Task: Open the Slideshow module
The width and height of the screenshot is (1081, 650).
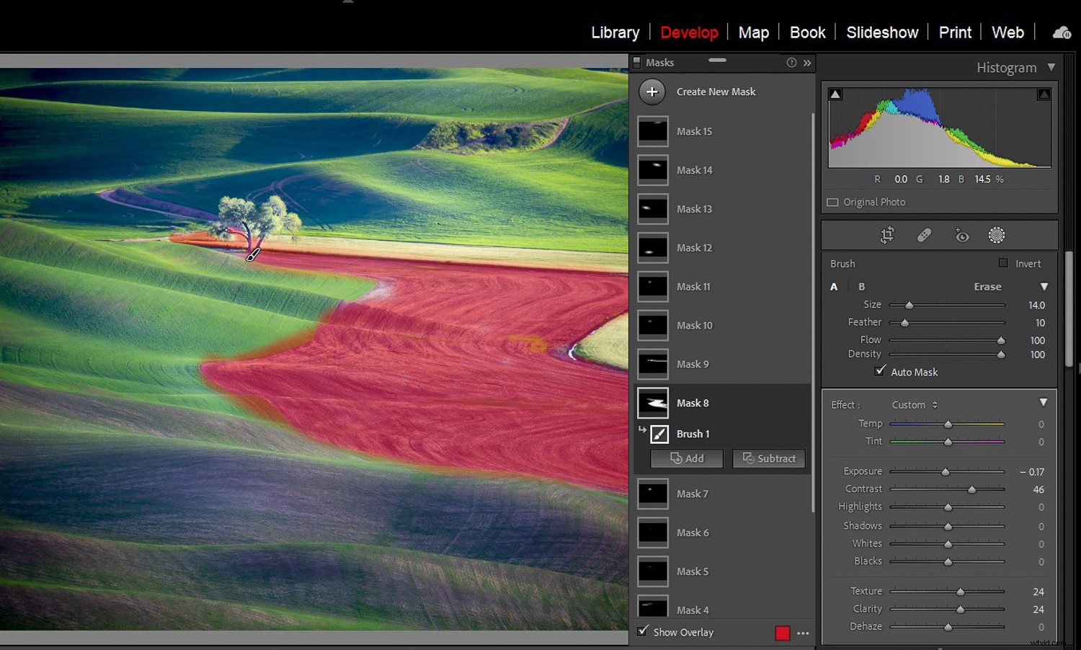Action: click(882, 32)
